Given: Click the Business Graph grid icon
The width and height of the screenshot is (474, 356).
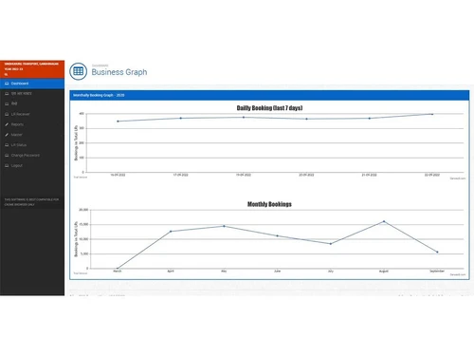Looking at the screenshot, I should (78, 71).
